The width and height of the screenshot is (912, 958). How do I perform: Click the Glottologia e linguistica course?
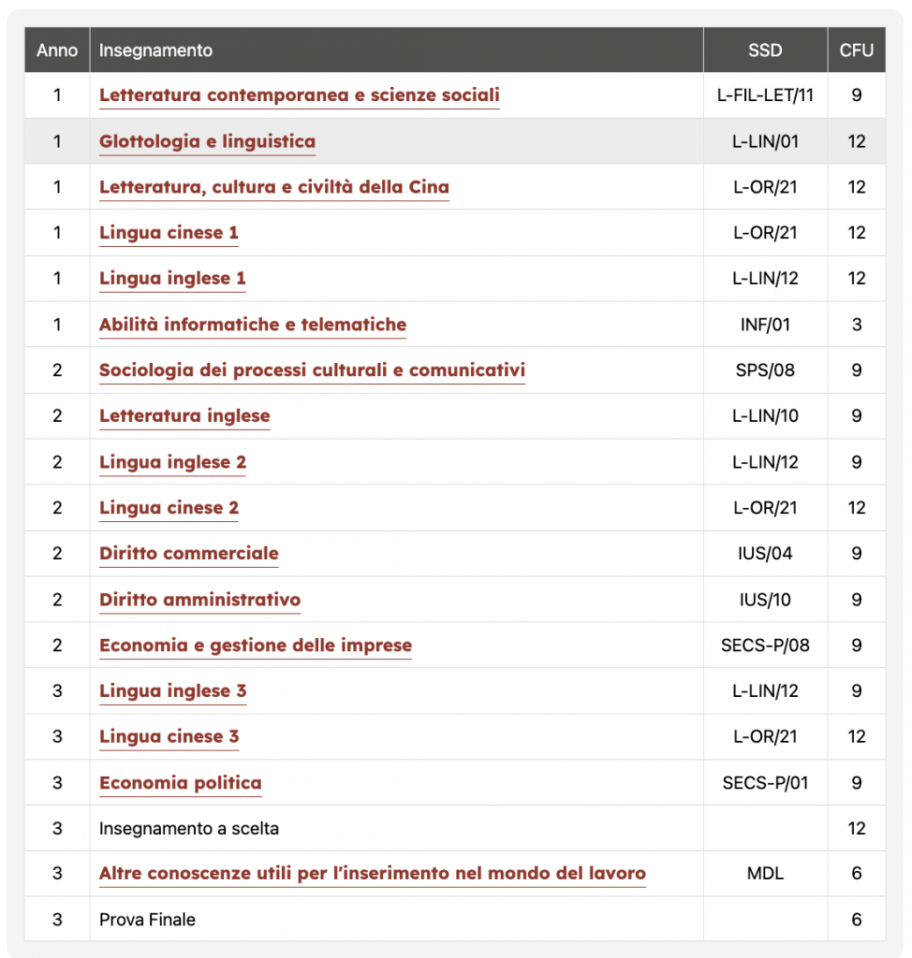point(207,142)
